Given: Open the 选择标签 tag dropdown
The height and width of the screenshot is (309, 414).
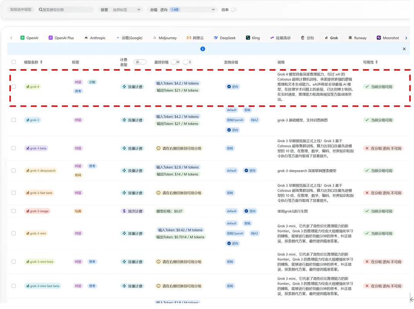Looking at the screenshot, I should point(126,10).
